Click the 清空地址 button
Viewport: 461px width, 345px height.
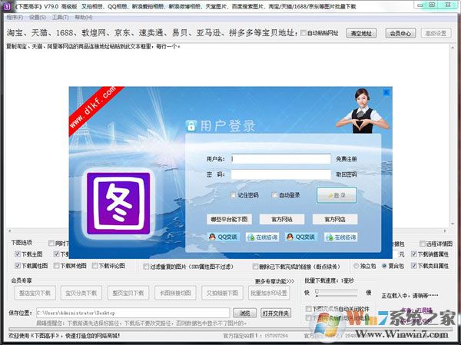[x=361, y=33]
